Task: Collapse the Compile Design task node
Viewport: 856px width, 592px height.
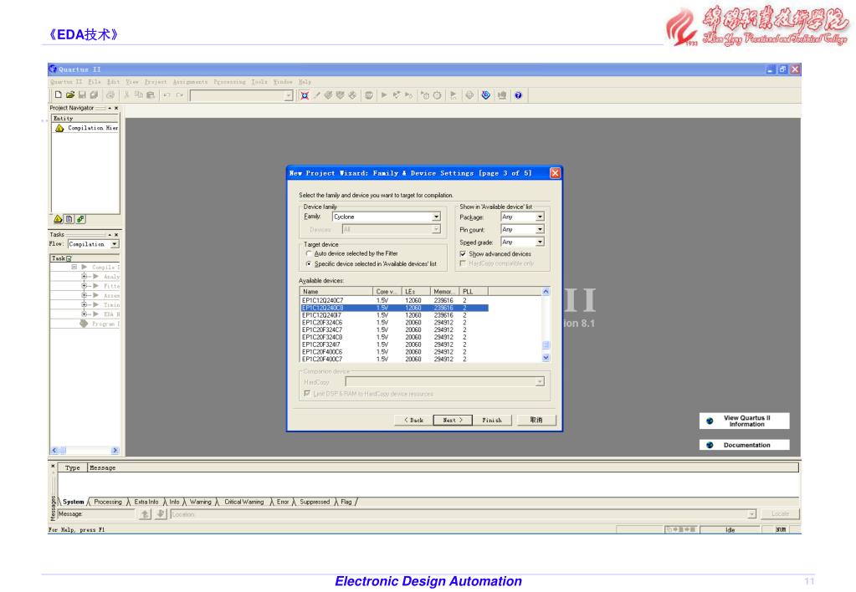Action: (x=74, y=268)
